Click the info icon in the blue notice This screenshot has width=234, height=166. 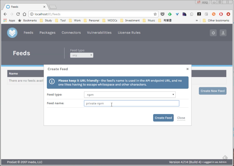coord(52,81)
